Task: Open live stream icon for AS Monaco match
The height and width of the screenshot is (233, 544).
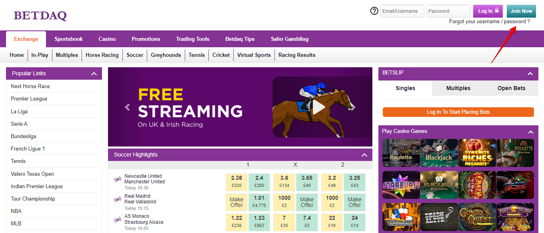Action: 118,219
